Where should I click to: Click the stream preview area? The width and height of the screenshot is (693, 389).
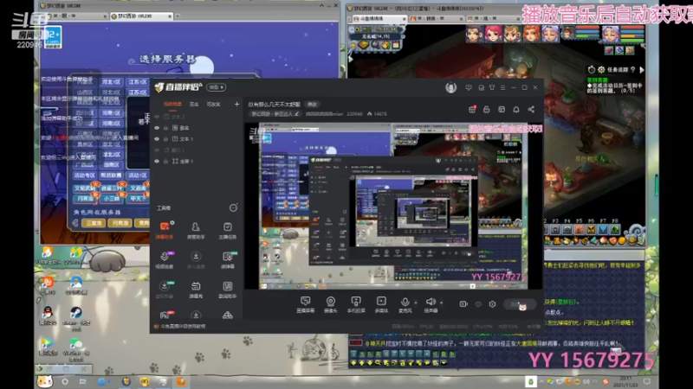393,206
